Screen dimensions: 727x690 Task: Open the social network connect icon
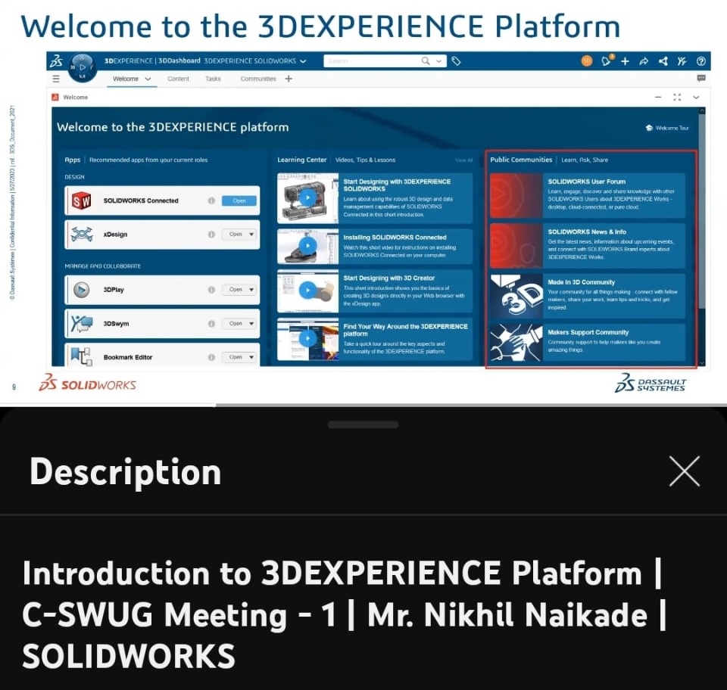663,61
